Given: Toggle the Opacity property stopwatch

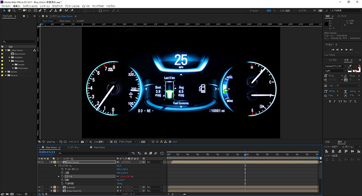Looking at the screenshot, I should tap(63, 184).
